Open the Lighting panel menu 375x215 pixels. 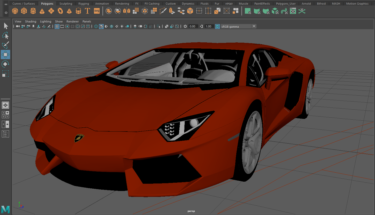coord(46,21)
